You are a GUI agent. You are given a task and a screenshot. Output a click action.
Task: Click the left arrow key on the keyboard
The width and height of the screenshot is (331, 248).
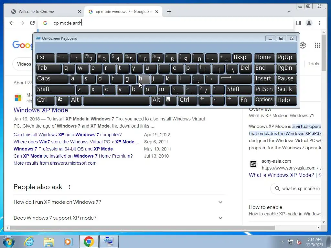(205, 100)
